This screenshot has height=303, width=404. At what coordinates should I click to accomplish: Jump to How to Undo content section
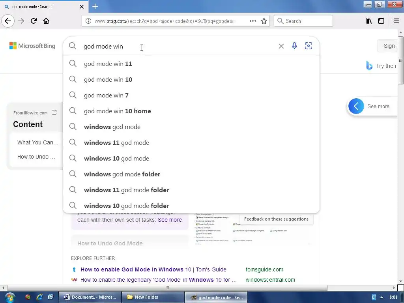point(36,157)
